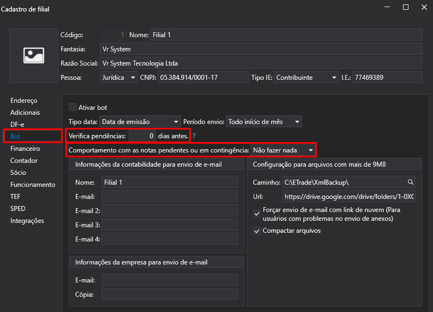Switch to the SPED section
The height and width of the screenshot is (312, 433).
(x=17, y=209)
